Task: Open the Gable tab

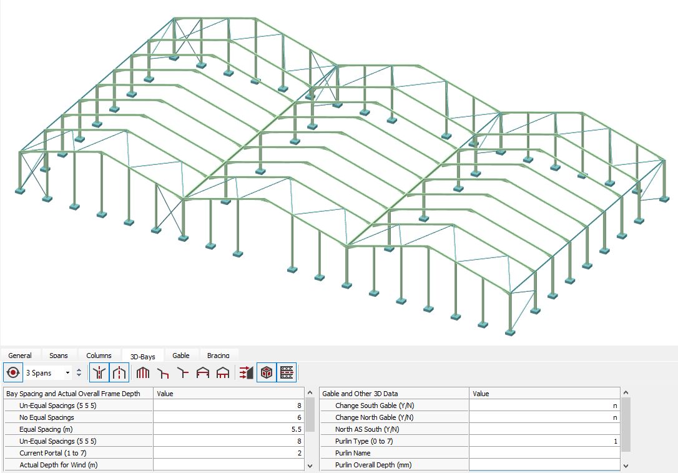Action: [x=181, y=356]
